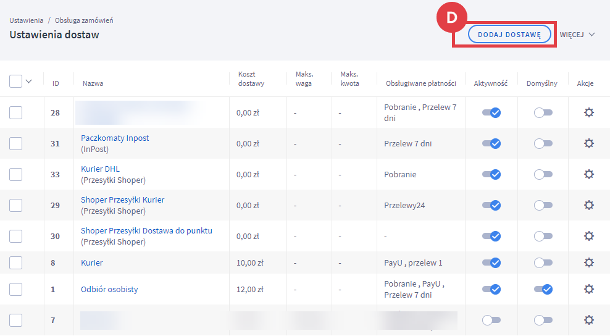The width and height of the screenshot is (610, 336).
Task: Select the PayU , przelew 1 cell
Action: tap(413, 262)
